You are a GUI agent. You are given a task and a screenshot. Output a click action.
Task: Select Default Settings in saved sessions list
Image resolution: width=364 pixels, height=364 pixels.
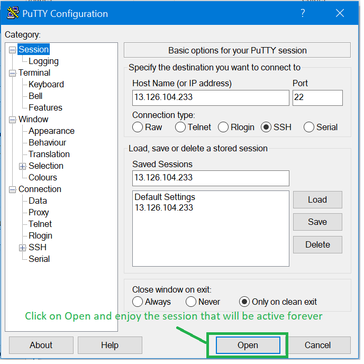[x=165, y=197]
